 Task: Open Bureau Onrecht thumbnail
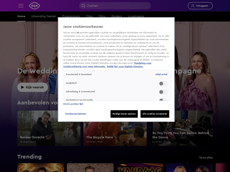(49, 128)
